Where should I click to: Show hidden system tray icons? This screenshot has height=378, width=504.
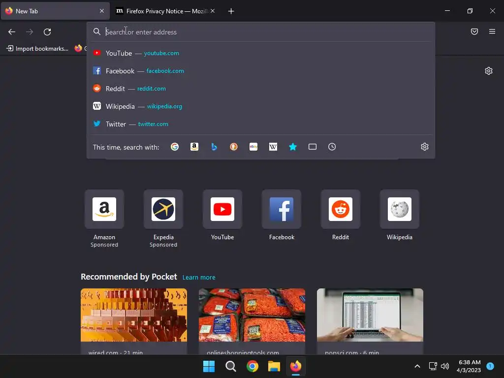417,366
